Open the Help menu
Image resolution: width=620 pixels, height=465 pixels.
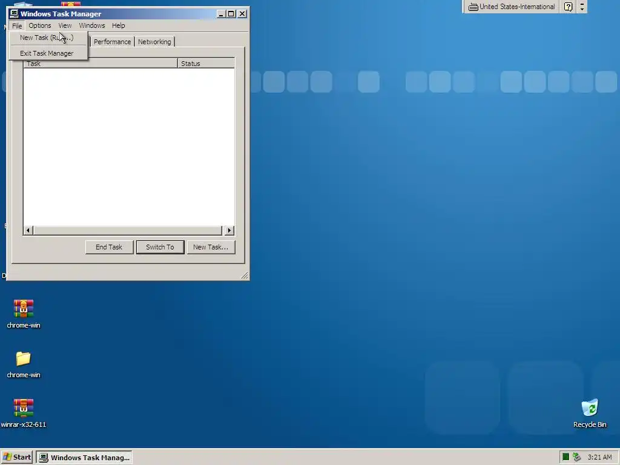pyautogui.click(x=118, y=25)
